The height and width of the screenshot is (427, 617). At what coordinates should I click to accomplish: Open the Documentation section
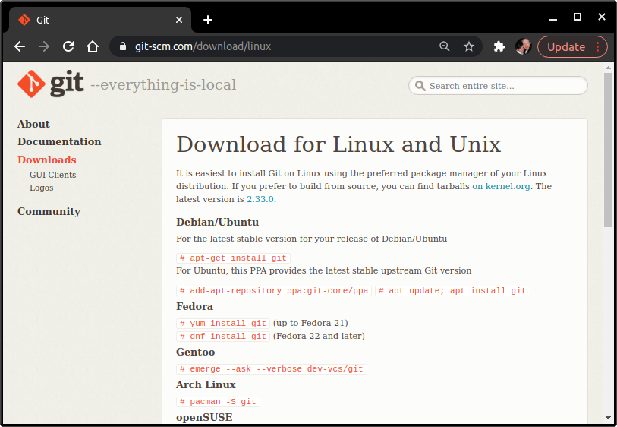pyautogui.click(x=59, y=141)
